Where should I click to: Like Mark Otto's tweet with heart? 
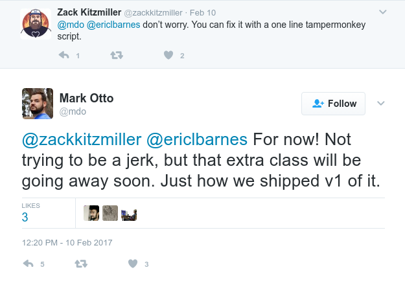(133, 264)
